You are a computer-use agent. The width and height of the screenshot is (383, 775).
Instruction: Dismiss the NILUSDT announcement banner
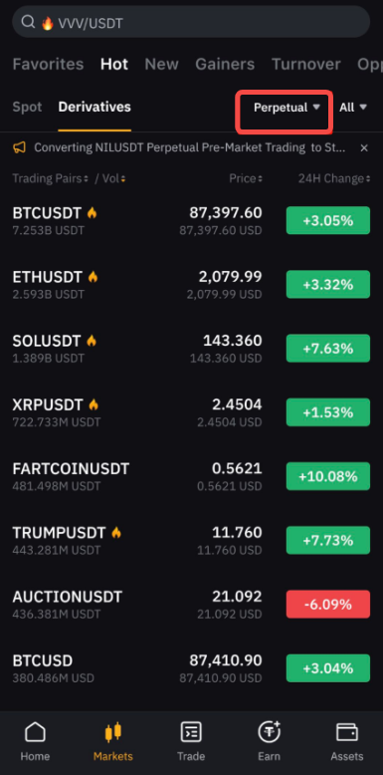pyautogui.click(x=364, y=147)
